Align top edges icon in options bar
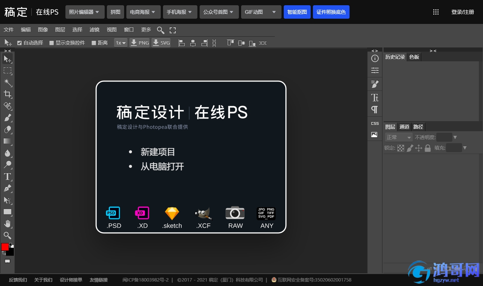 click(x=230, y=43)
